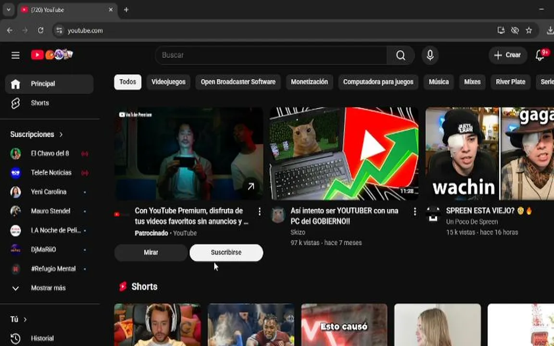
Task: Expand the Tú section
Action: [x=18, y=319]
